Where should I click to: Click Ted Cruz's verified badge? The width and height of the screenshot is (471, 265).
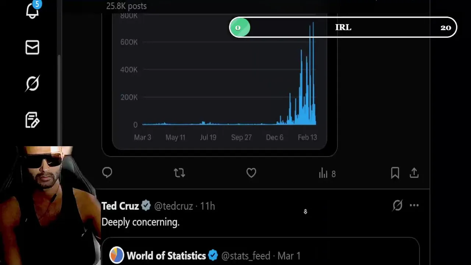146,206
